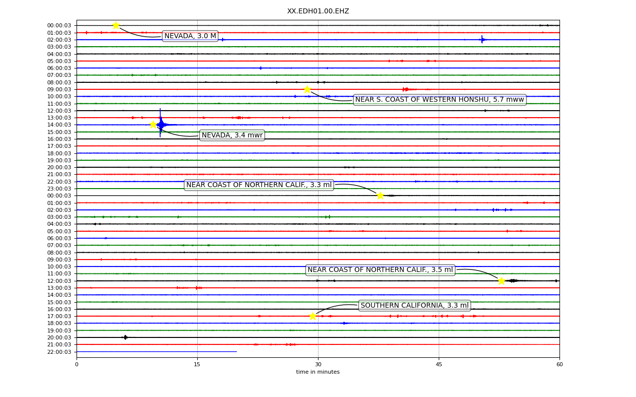
Task: Click the 30 tick label on the time axis
Action: point(318,365)
